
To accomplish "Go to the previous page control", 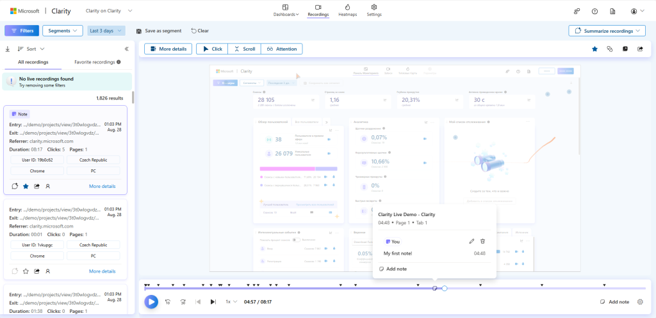I will pos(199,302).
